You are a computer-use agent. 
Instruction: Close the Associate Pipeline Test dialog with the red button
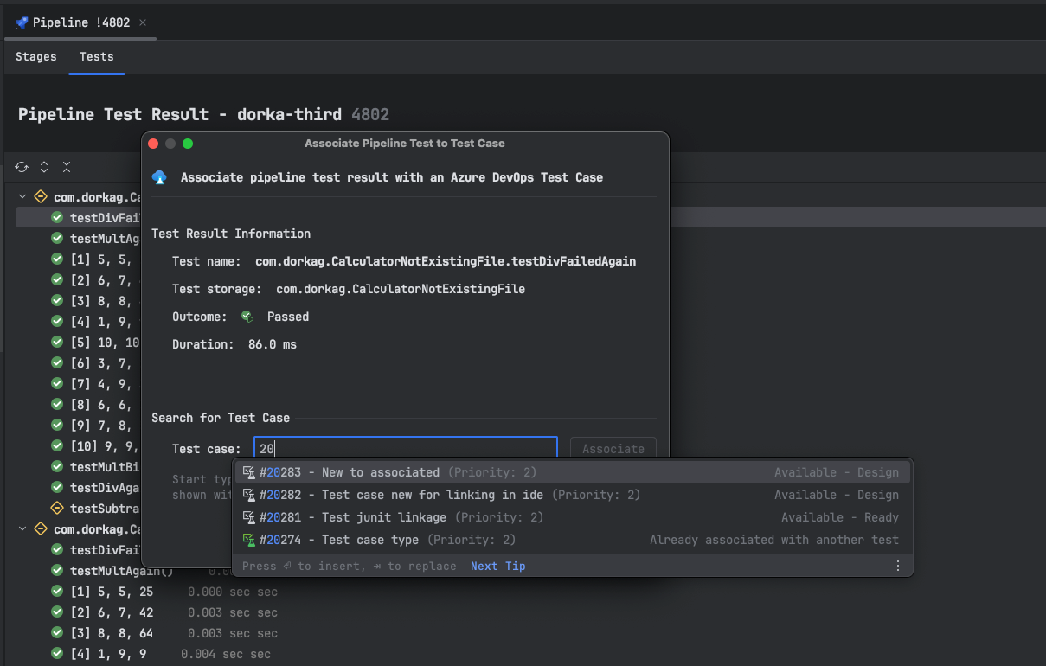click(154, 144)
